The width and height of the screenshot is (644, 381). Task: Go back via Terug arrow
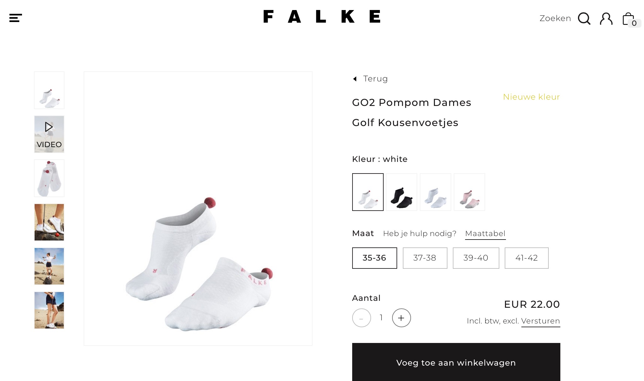click(370, 79)
